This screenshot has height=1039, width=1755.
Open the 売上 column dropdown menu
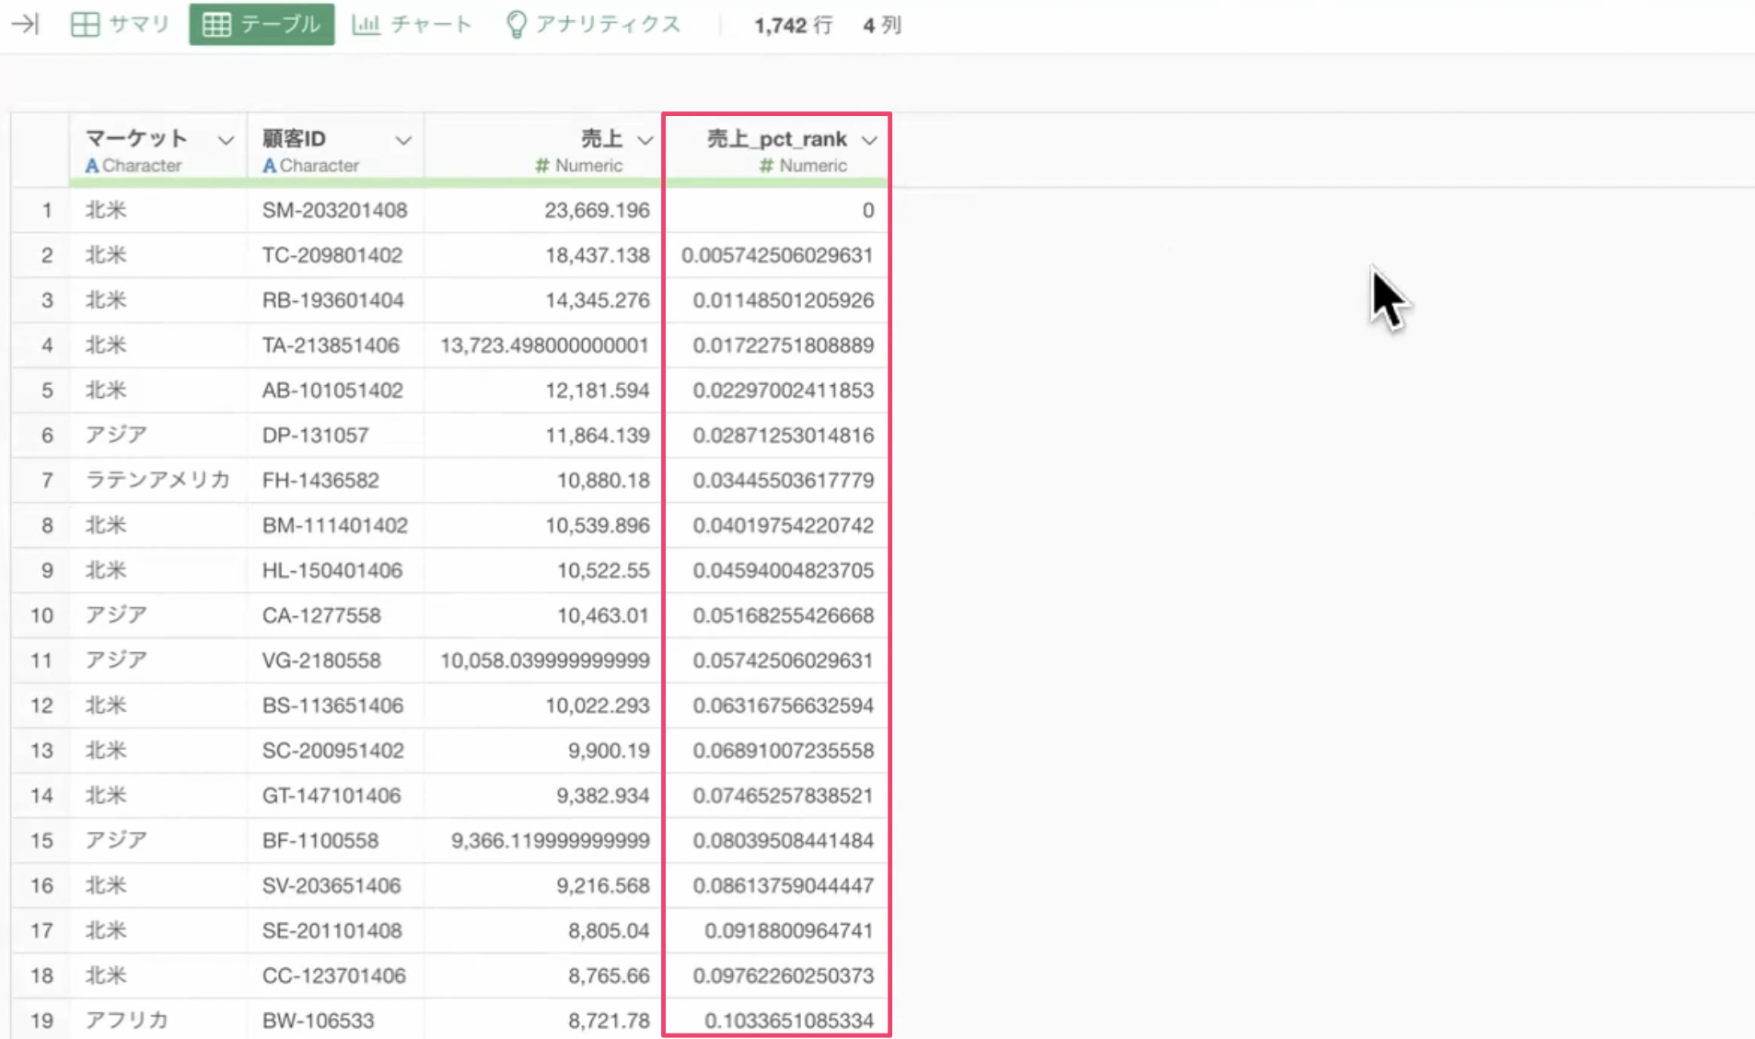[x=645, y=140]
